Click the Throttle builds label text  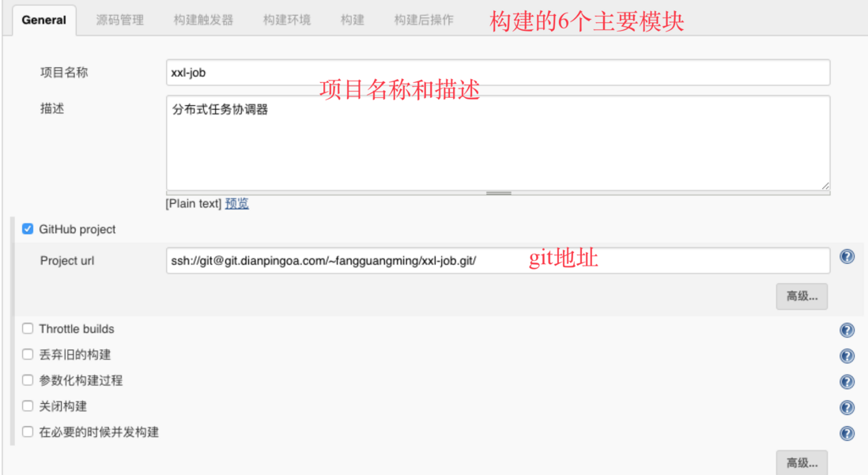coord(77,329)
